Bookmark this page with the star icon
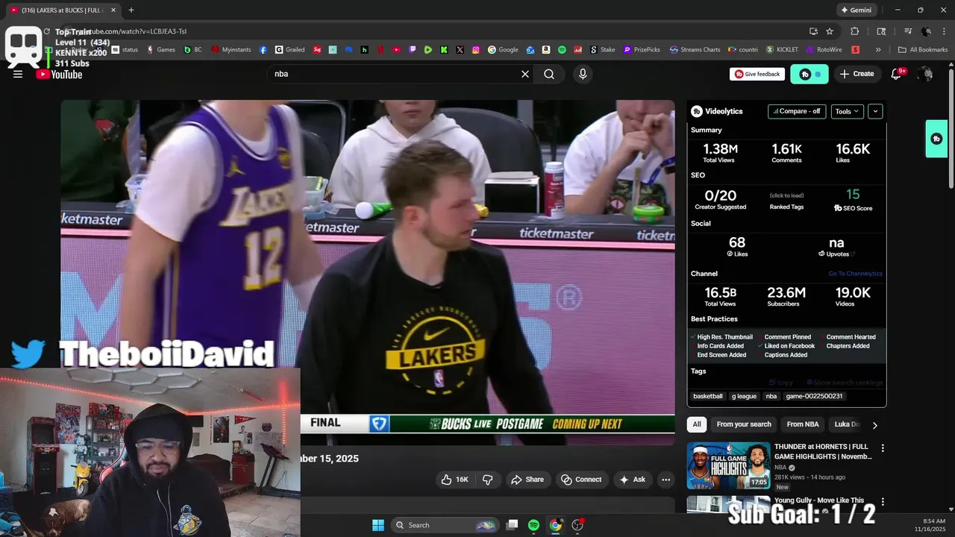 [830, 31]
